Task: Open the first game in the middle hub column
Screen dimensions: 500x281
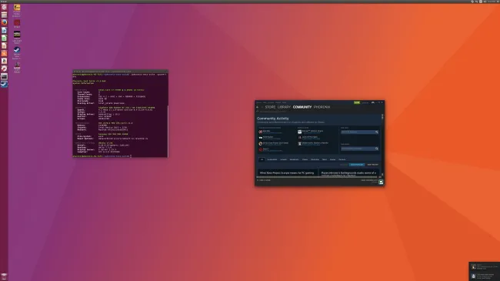Action: 310,132
